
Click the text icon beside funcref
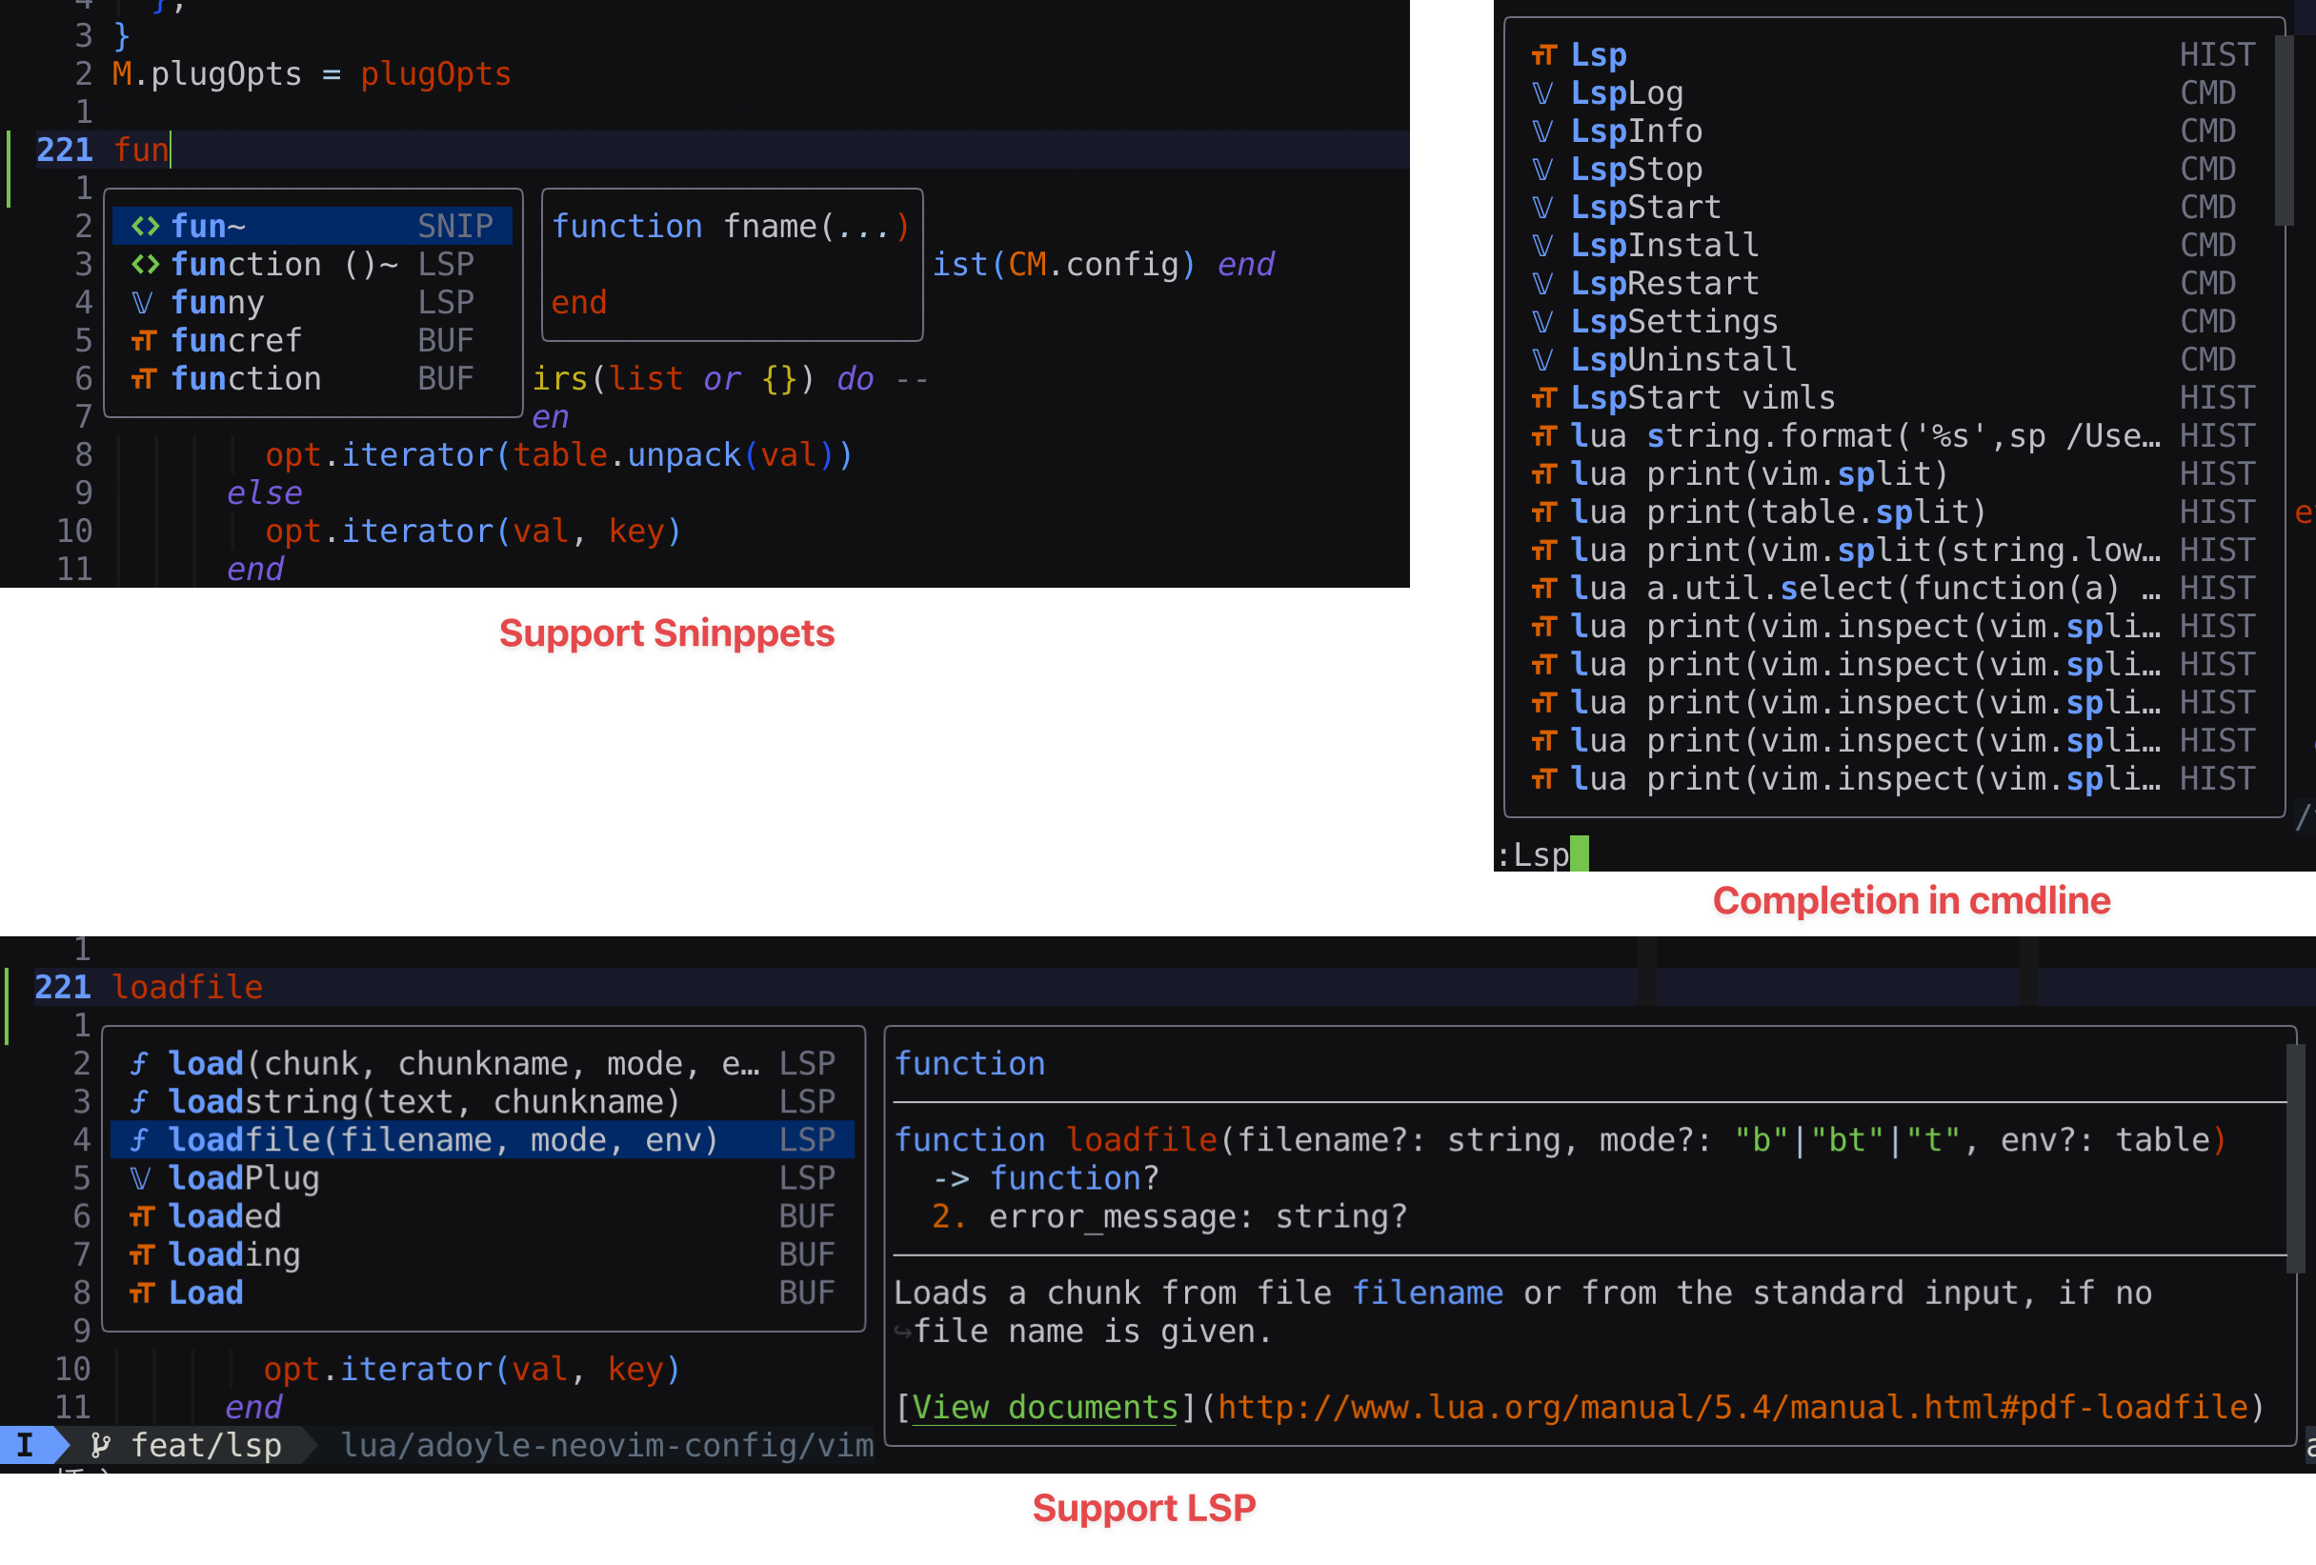point(144,341)
